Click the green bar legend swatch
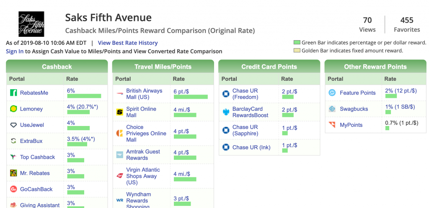429x208 pixels. tap(297, 42)
